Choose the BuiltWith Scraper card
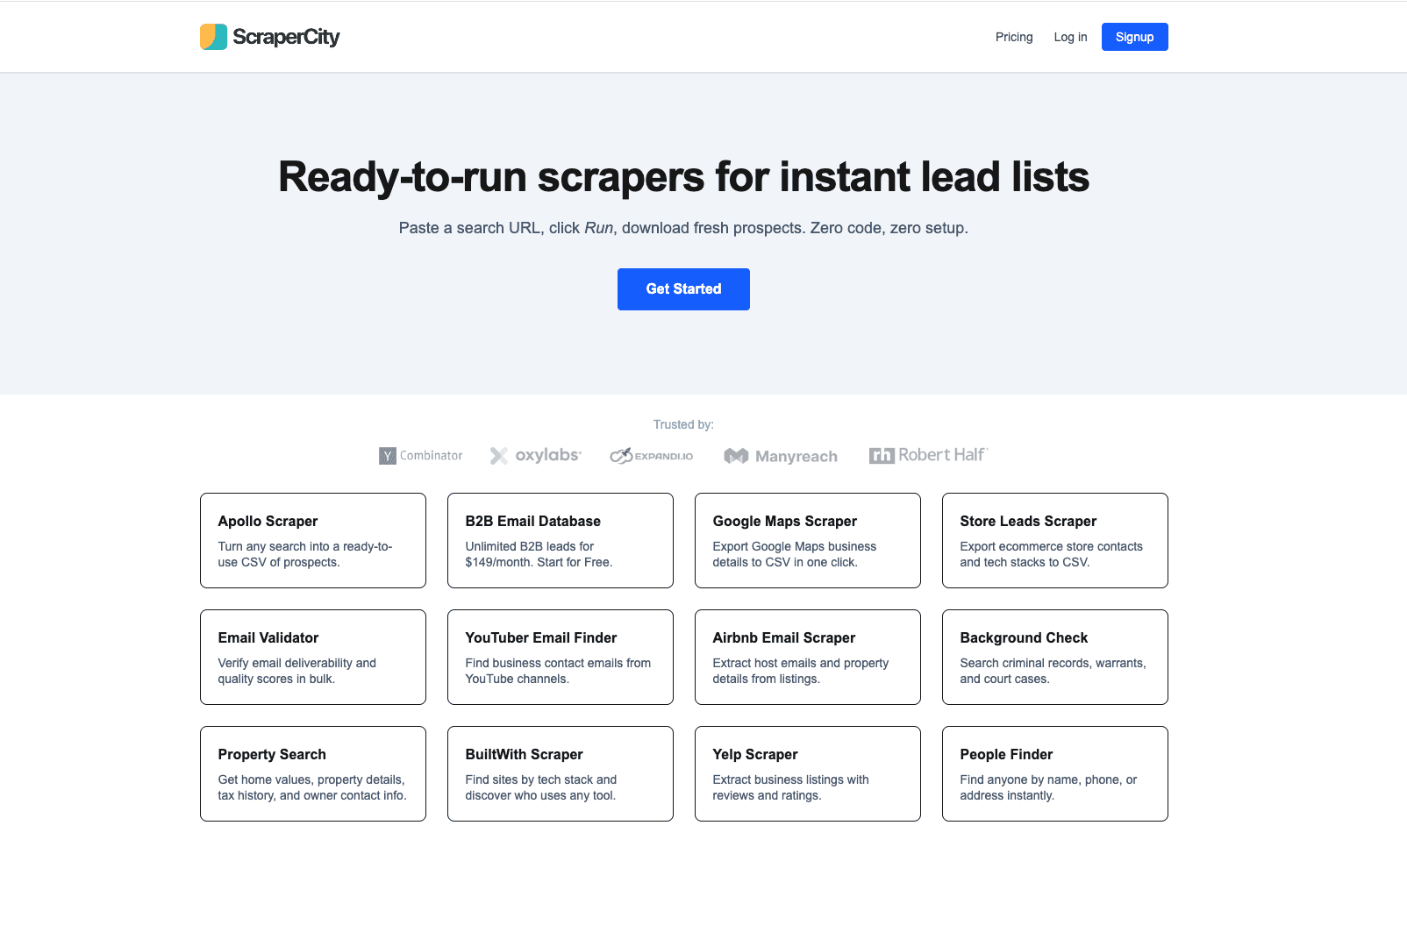The height and width of the screenshot is (925, 1407). coord(561,773)
